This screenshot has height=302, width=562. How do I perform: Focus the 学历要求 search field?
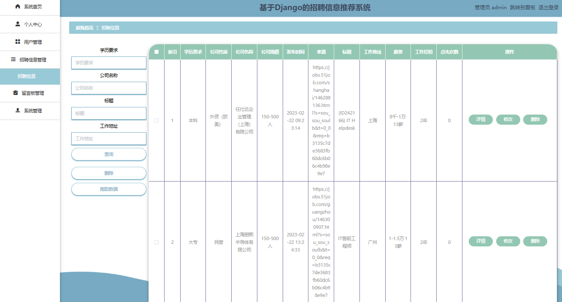[x=109, y=63]
